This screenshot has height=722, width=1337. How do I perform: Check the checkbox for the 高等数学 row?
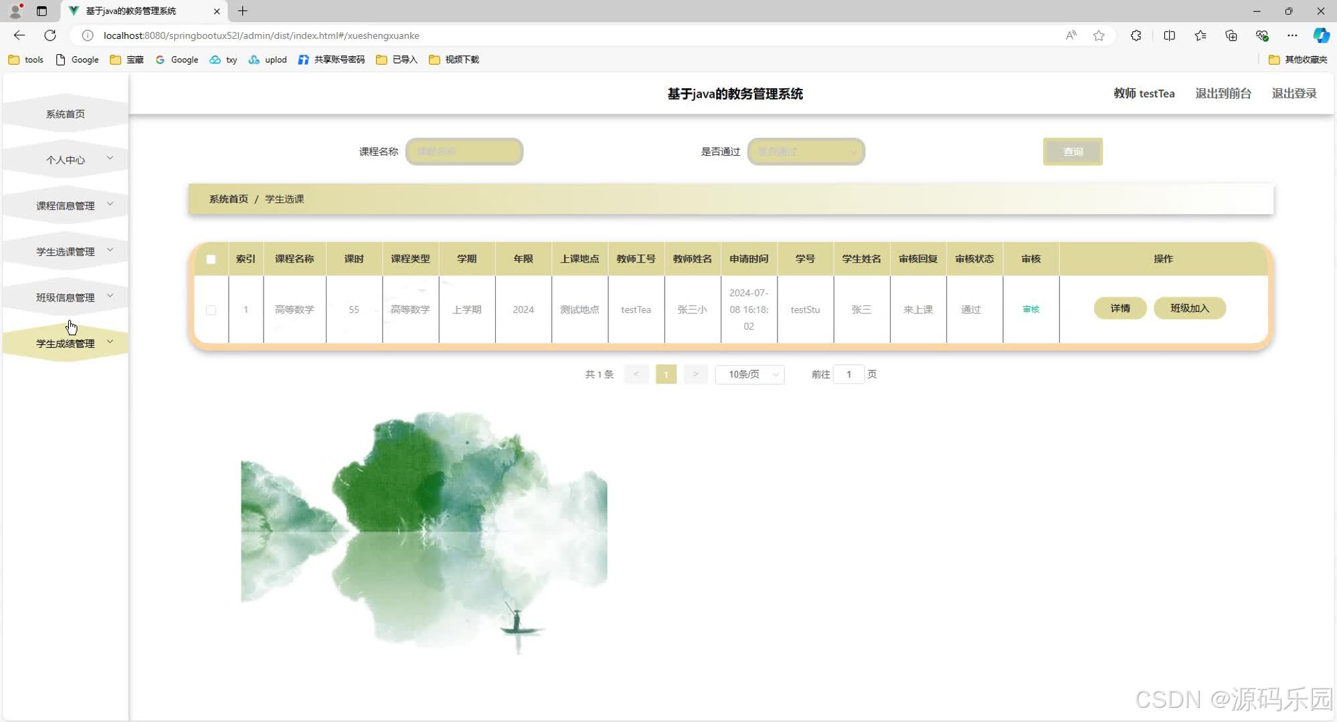pos(211,310)
